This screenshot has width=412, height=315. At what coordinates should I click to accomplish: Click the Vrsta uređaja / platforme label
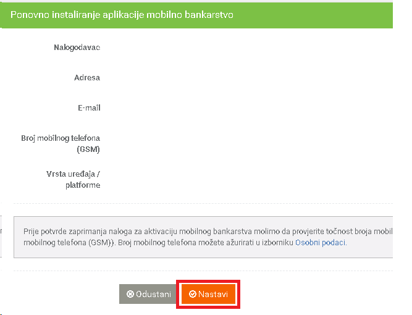tap(74, 180)
